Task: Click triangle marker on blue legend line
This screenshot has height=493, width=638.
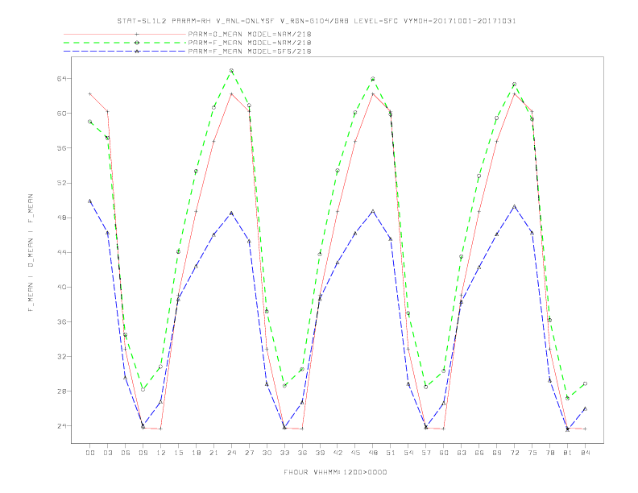Action: (x=137, y=52)
